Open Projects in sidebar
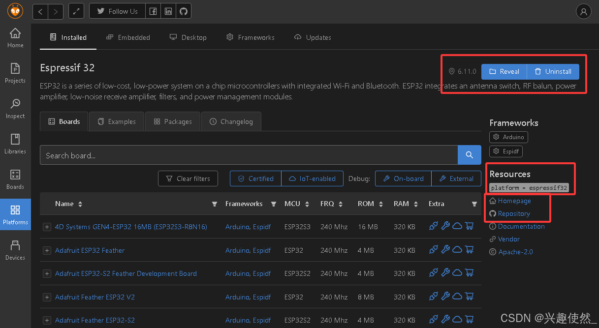599x328 pixels. coord(15,73)
